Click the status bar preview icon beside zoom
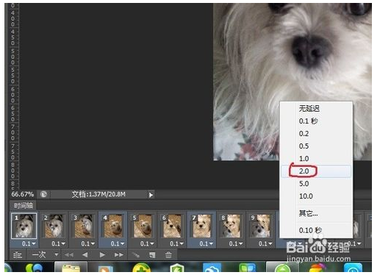 43,194
